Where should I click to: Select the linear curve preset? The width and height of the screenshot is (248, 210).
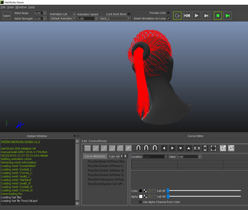(x=96, y=148)
